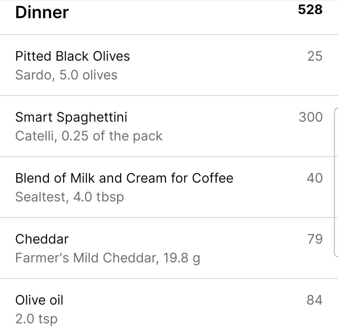338x330 pixels.
Task: Edit the 4.0 tbsp serving amount
Action: pos(99,197)
